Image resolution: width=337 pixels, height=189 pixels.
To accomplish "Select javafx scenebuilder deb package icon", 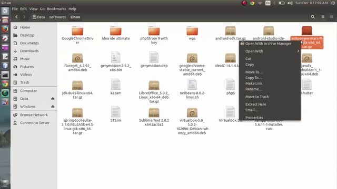I will tap(307, 58).
